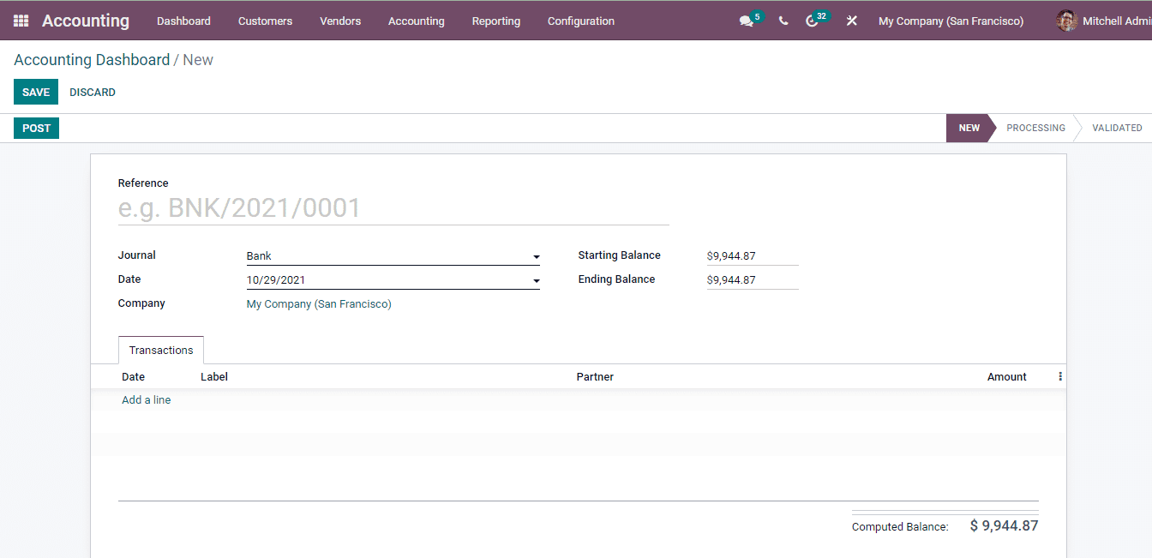This screenshot has width=1152, height=558.
Task: Open the Configuration menu
Action: [580, 20]
